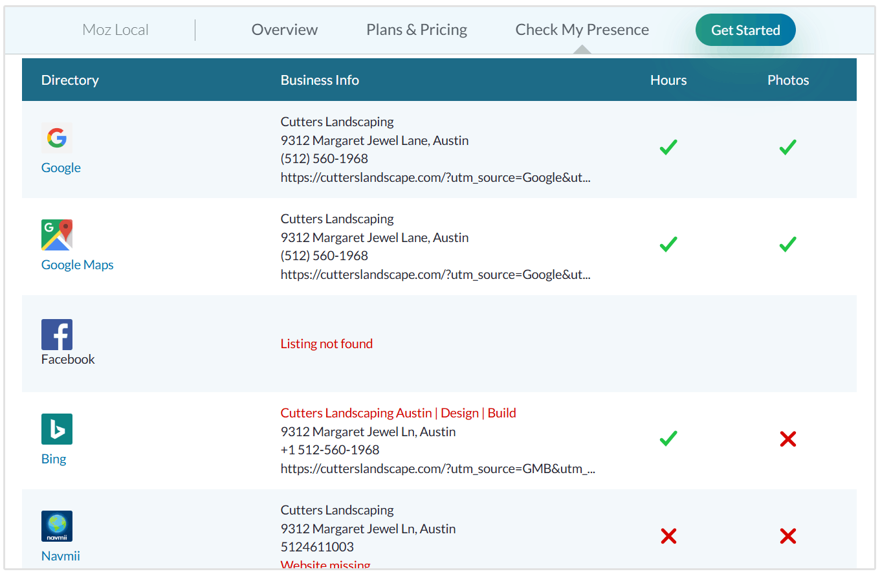Click the 'Listing not found' message
The width and height of the screenshot is (880, 576).
pos(327,344)
